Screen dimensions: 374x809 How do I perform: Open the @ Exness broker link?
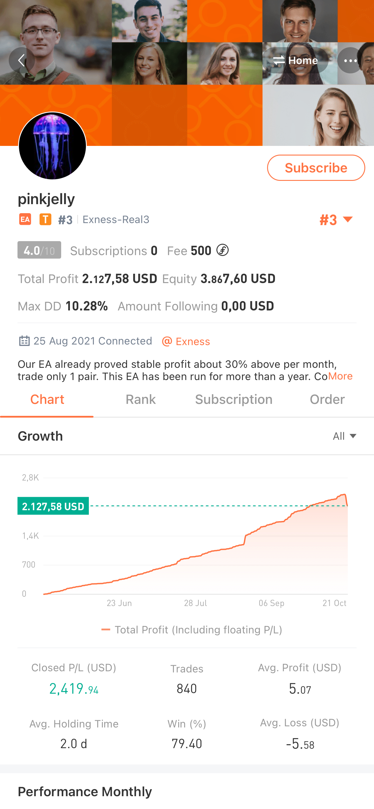(x=186, y=341)
